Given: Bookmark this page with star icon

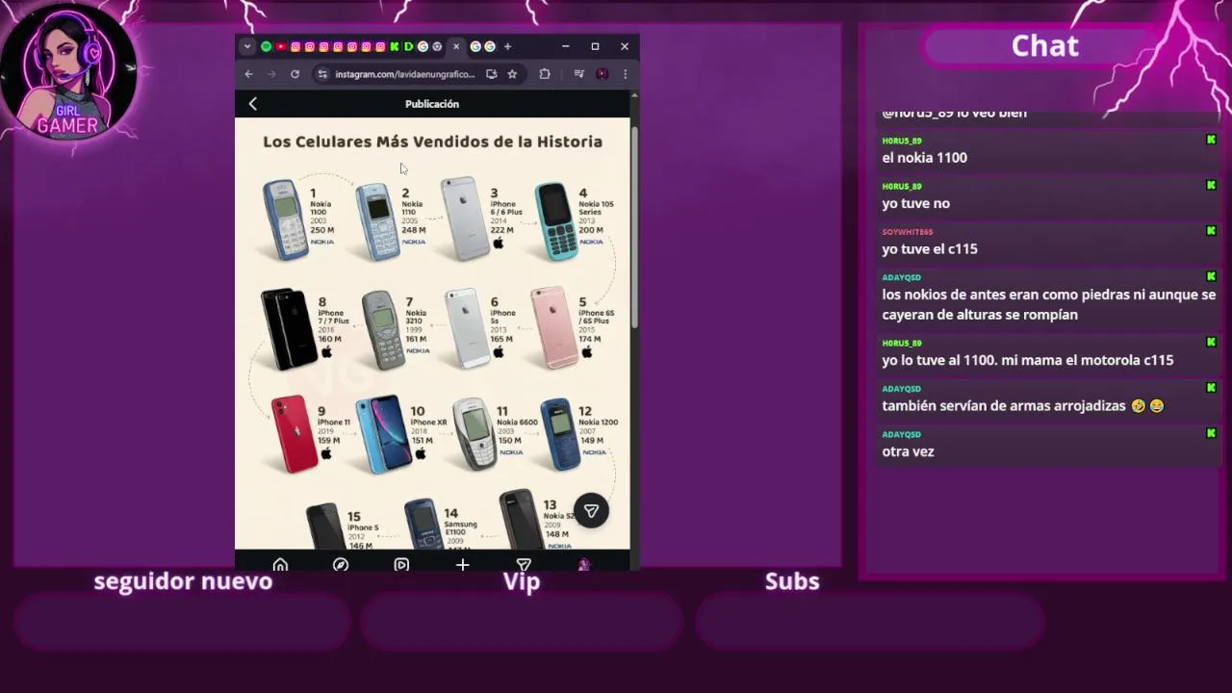Looking at the screenshot, I should pyautogui.click(x=512, y=74).
